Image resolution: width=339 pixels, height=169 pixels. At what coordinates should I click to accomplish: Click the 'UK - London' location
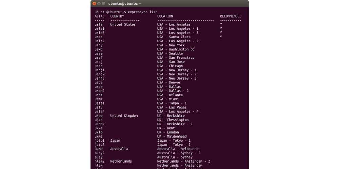(x=168, y=132)
